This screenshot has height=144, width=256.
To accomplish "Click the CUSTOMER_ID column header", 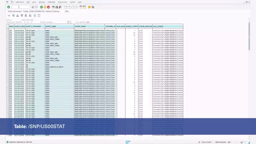I will pyautogui.click(x=110, y=26).
